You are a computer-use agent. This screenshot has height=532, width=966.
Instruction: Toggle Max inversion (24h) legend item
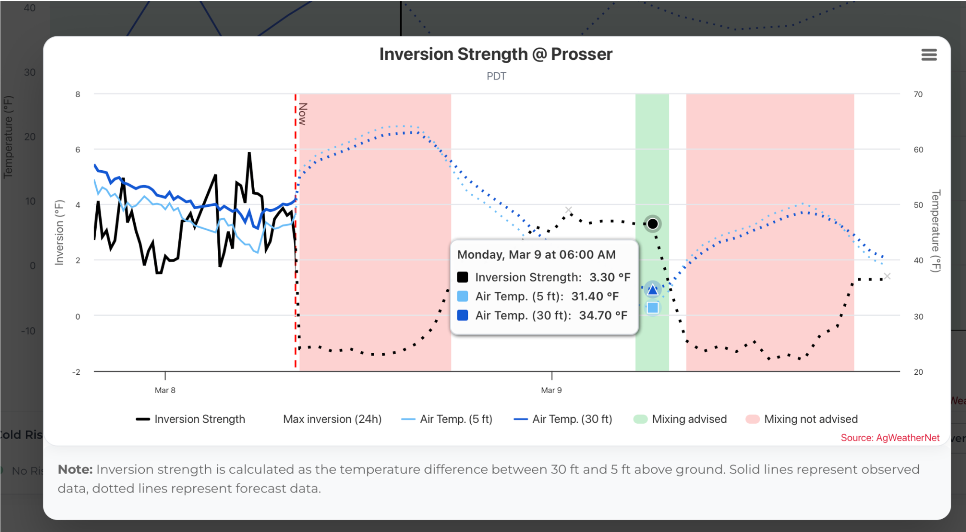tap(332, 419)
